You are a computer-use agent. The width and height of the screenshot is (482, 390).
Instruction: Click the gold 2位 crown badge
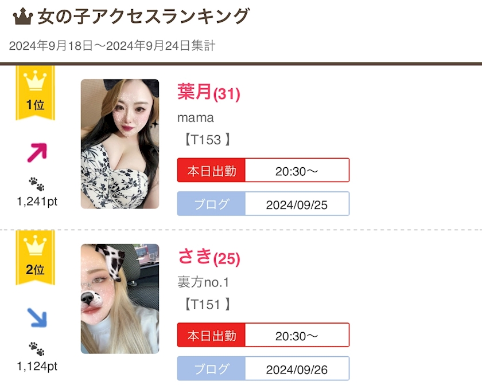35,257
